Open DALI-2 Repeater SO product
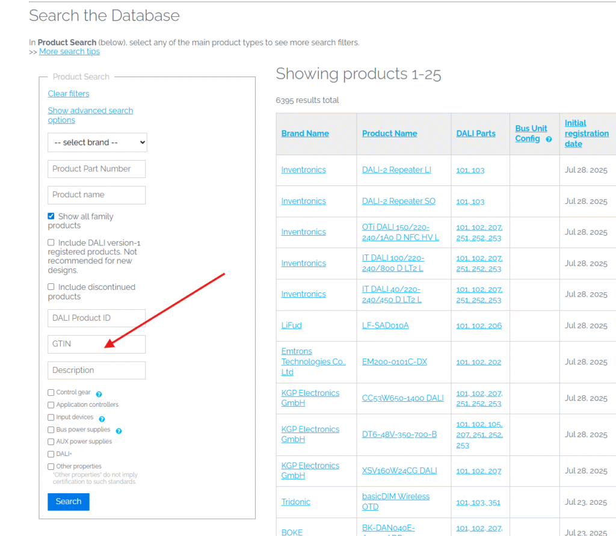Viewport: 616px width, 536px height. click(399, 201)
